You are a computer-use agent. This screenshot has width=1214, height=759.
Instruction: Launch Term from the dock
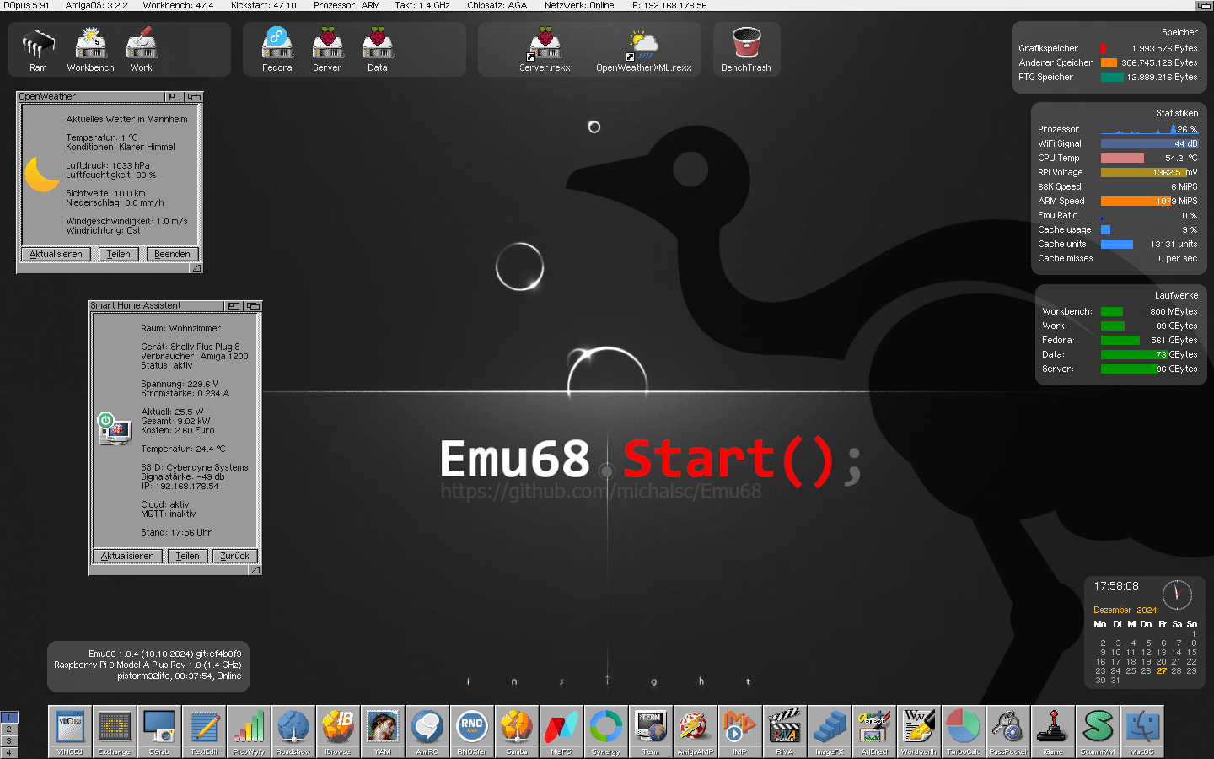tap(651, 731)
